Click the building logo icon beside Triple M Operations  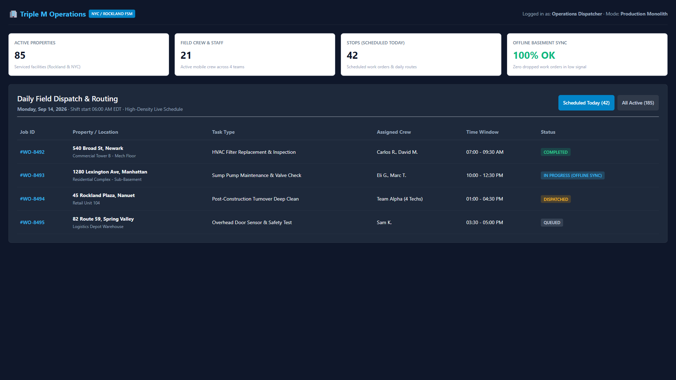(x=13, y=14)
